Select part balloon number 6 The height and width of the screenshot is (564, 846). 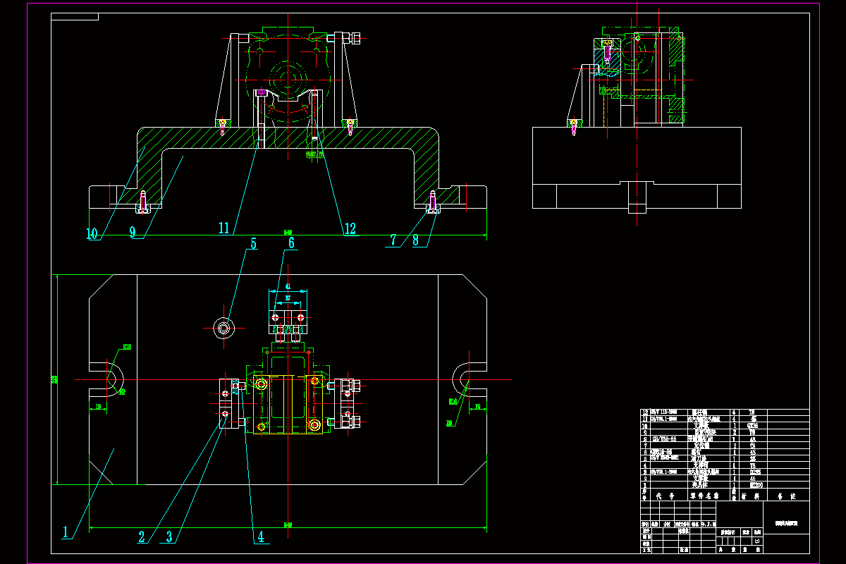(290, 243)
